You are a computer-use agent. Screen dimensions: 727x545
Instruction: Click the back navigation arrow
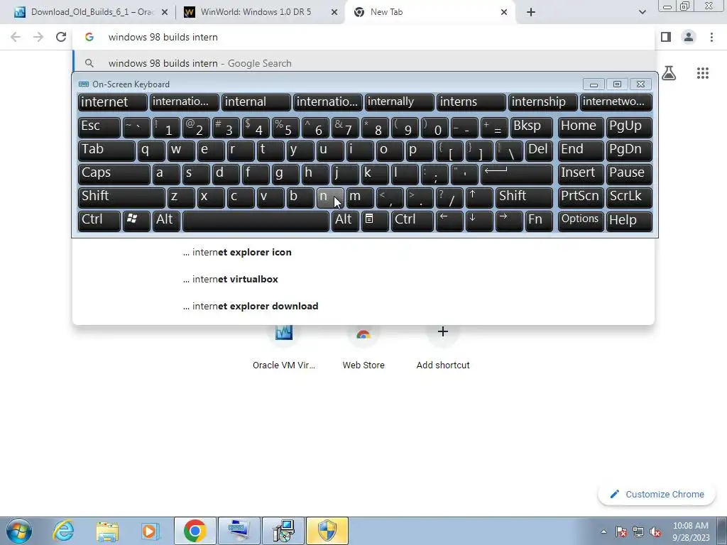16,37
